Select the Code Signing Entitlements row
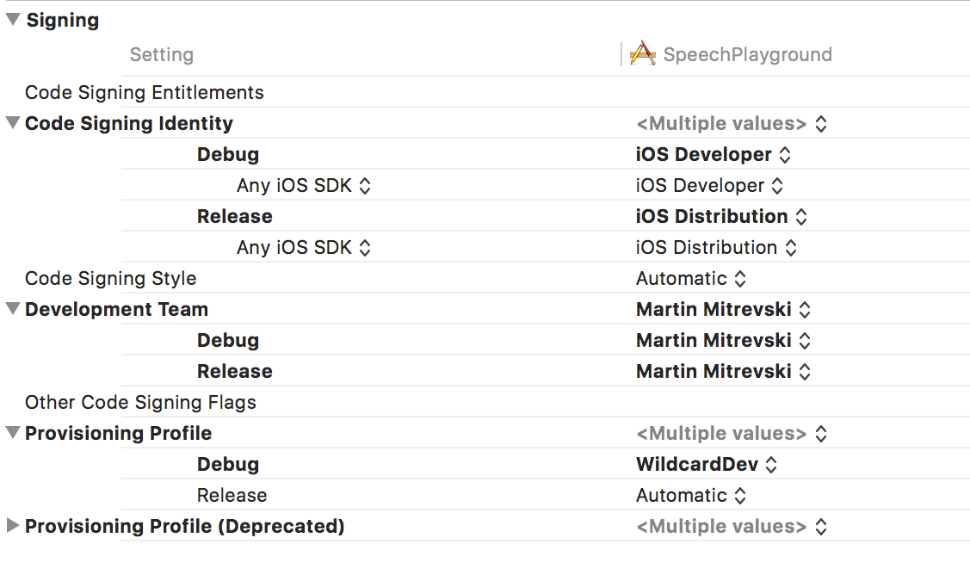Image resolution: width=970 pixels, height=575 pixels. (145, 92)
